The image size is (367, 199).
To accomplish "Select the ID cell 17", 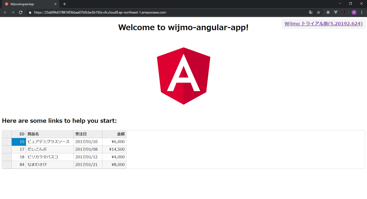I will click(19, 149).
